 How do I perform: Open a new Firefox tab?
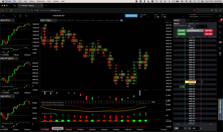click(x=46, y=6)
